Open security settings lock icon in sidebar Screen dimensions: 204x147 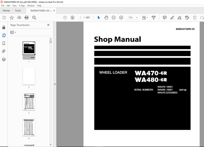(4, 27)
